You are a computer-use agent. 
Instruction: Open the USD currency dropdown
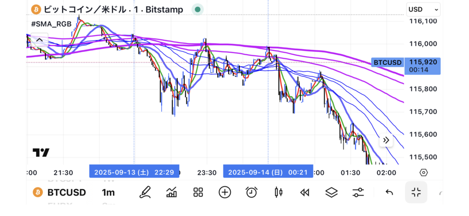tap(423, 9)
